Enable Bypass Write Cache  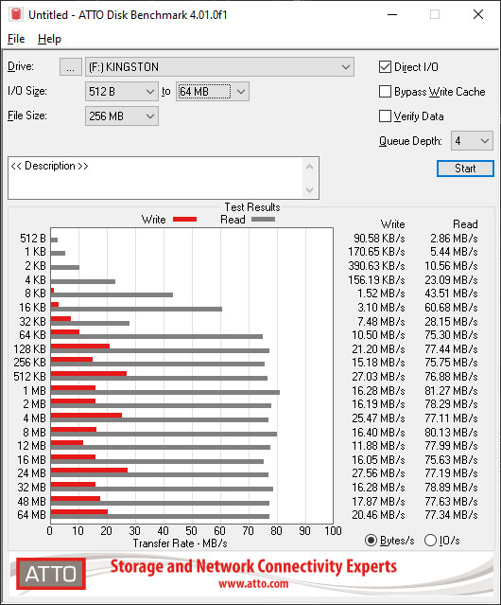385,92
